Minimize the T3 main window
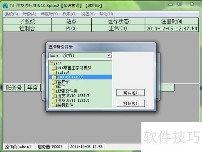The image size is (202, 152). pos(170,4)
